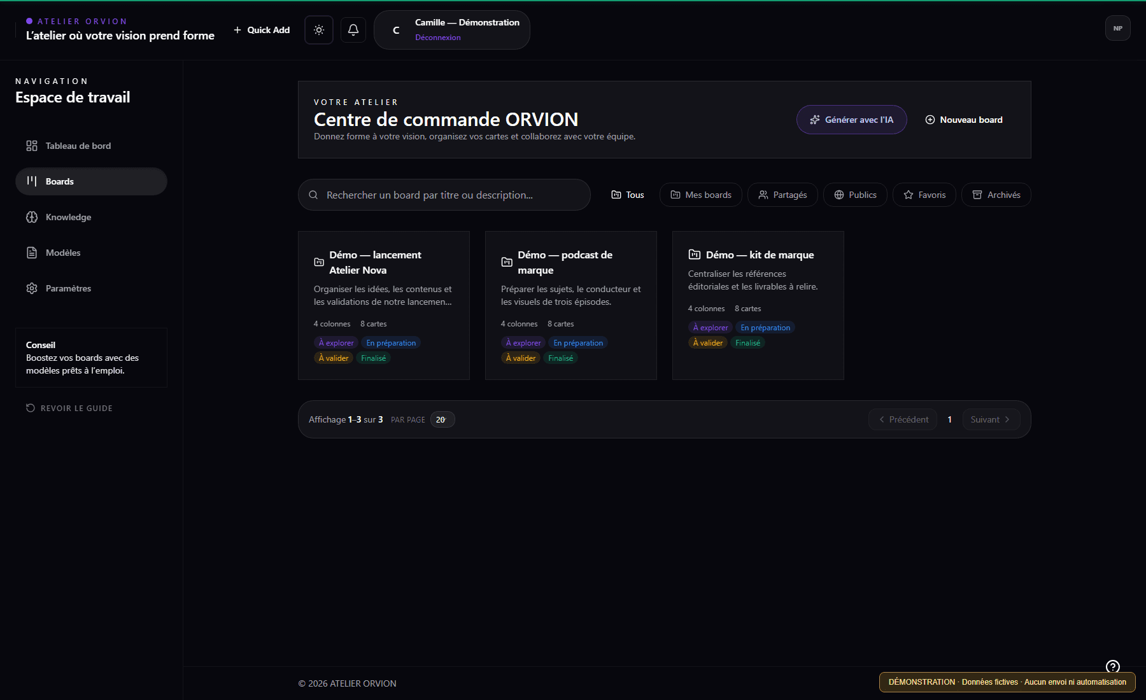Focus the board search field
Screen dimensions: 1146x700
(444, 195)
